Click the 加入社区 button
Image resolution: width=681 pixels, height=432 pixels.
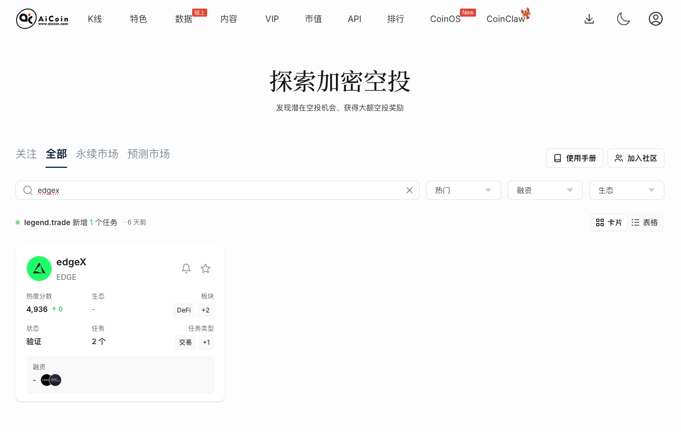coord(635,158)
